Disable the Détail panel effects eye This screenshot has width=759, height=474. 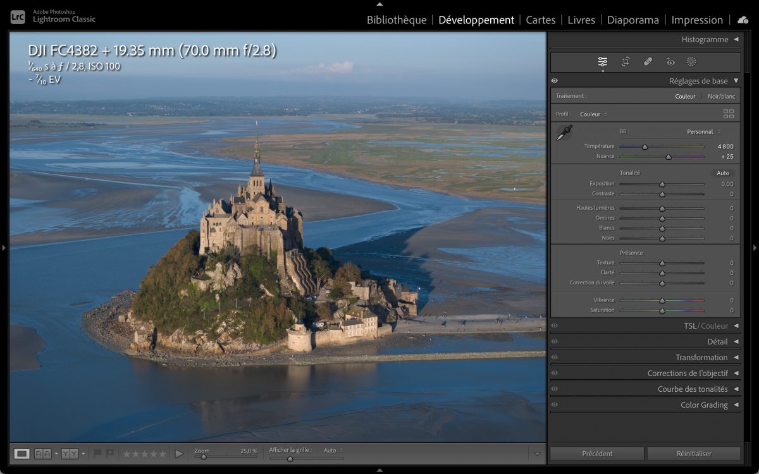pos(555,342)
